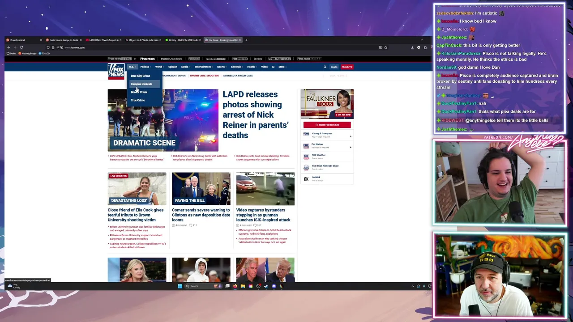Go back with the browser back arrow
This screenshot has width=573, height=322.
point(9,47)
